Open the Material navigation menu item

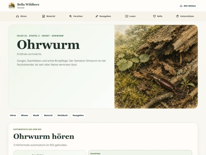48,16
